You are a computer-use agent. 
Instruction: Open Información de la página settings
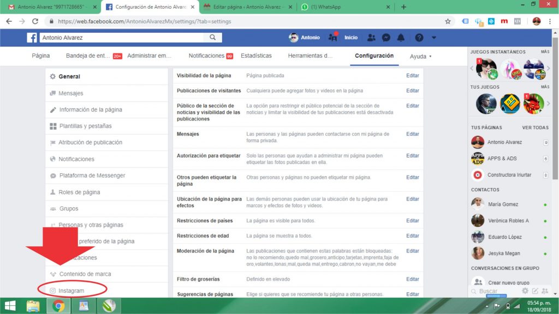106,110
